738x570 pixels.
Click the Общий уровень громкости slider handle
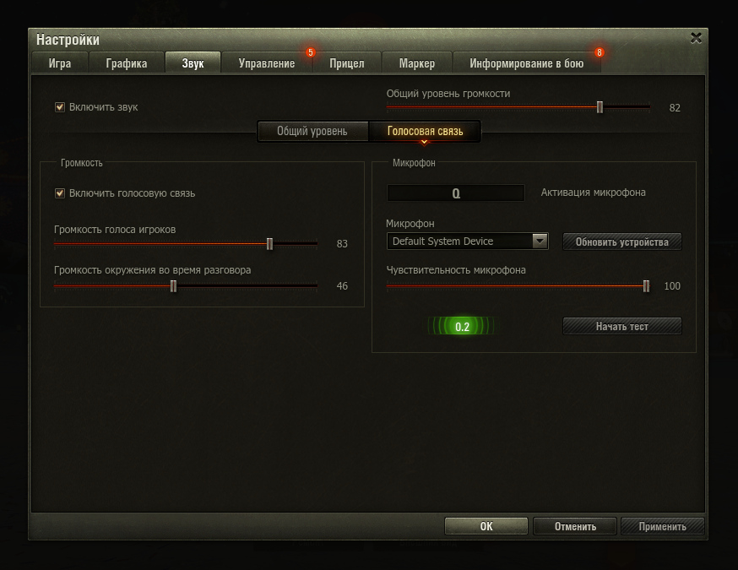click(x=600, y=107)
